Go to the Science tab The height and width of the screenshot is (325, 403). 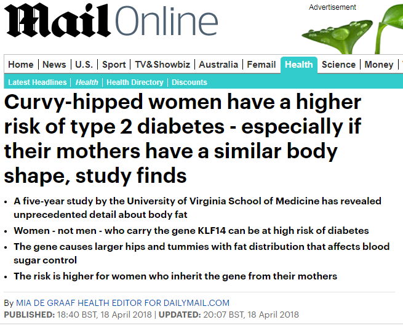pyautogui.click(x=338, y=64)
